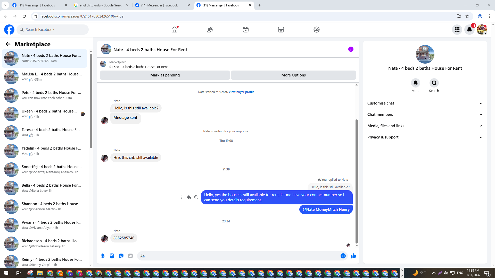
Task: Expand Chat members section
Action: (425, 115)
